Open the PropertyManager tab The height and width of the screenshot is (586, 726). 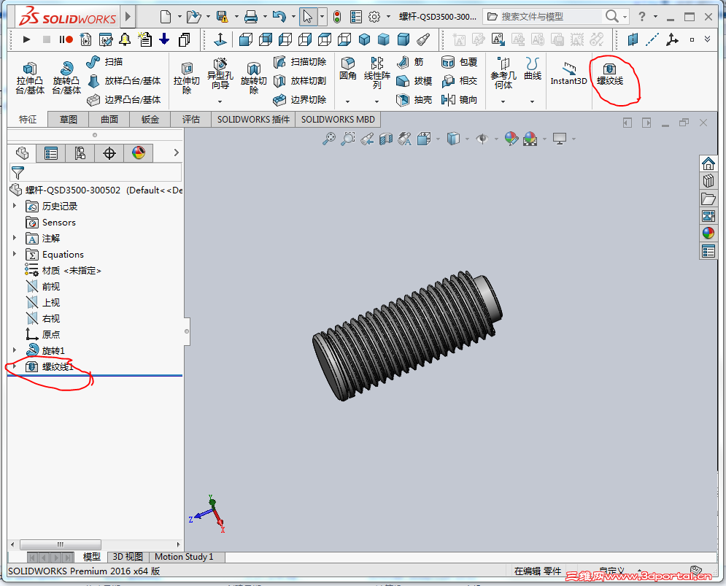pyautogui.click(x=51, y=153)
